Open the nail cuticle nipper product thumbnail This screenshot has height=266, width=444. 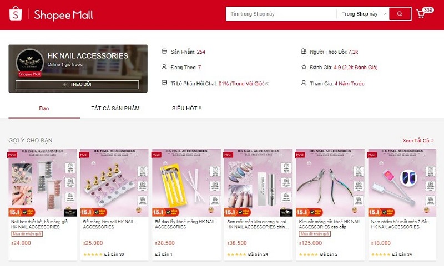(330, 183)
